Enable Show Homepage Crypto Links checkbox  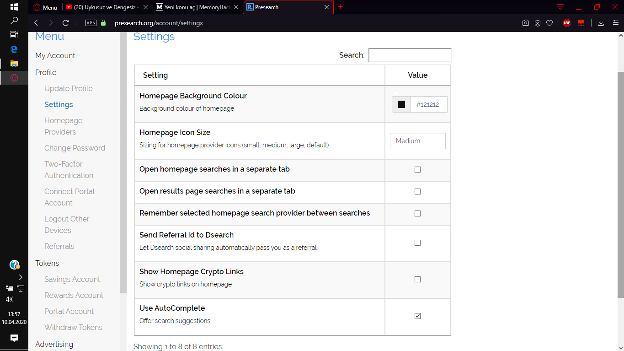coord(417,279)
